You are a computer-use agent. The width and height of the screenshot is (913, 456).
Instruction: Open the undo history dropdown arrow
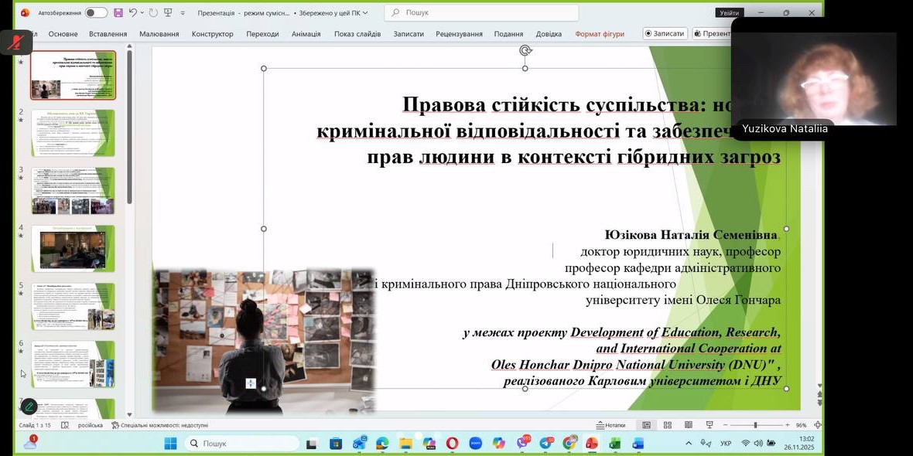pyautogui.click(x=143, y=13)
